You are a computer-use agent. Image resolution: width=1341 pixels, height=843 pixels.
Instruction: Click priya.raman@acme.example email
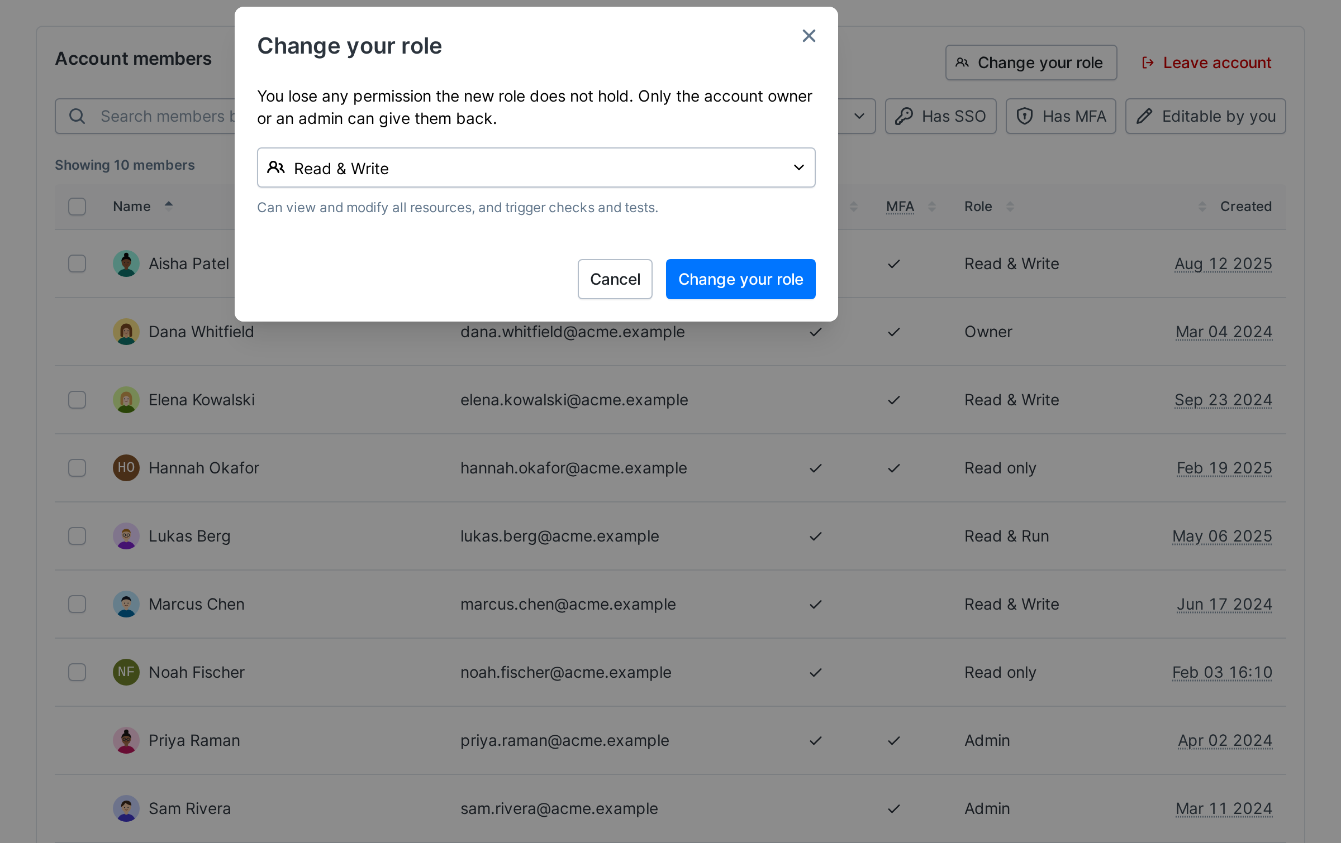pos(564,740)
